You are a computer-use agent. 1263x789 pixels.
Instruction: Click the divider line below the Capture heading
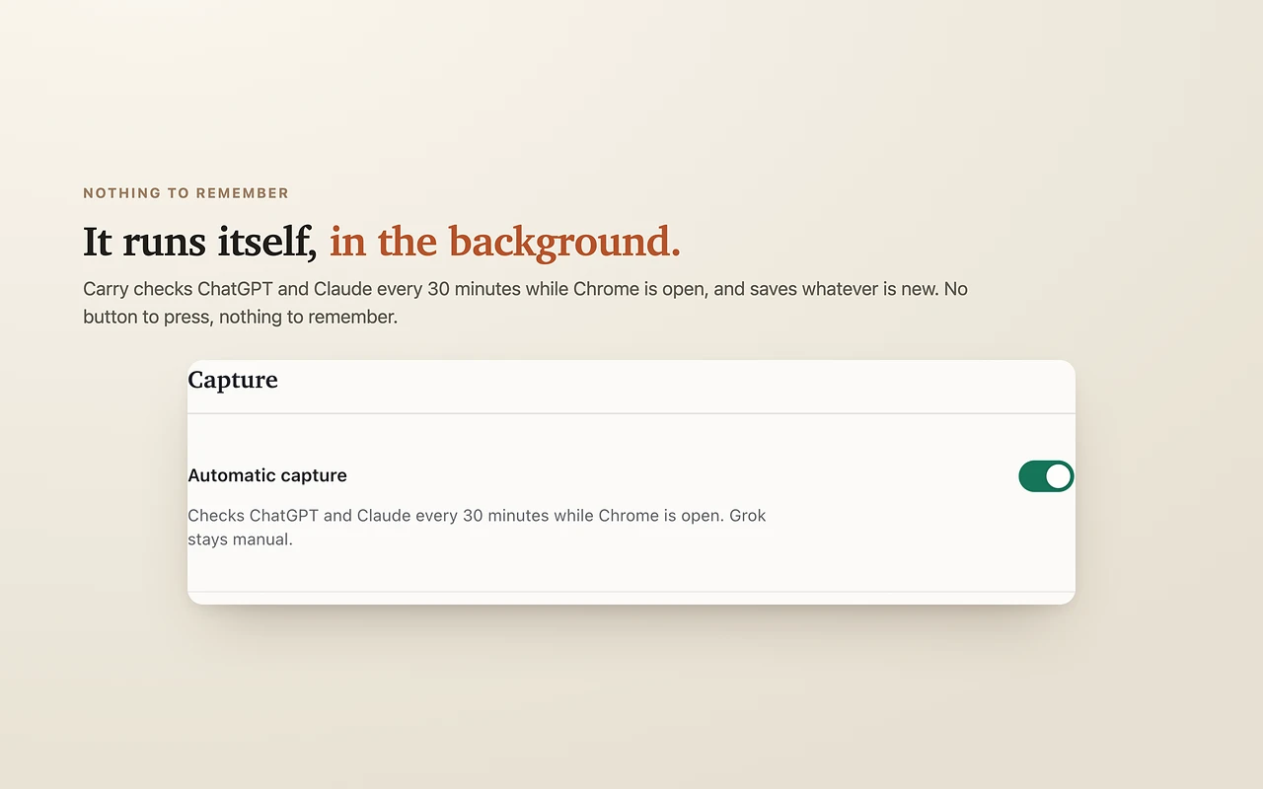coord(631,413)
